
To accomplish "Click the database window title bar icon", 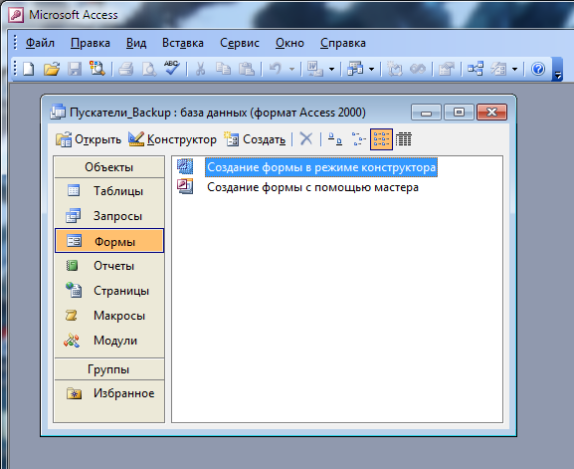I will 58,113.
